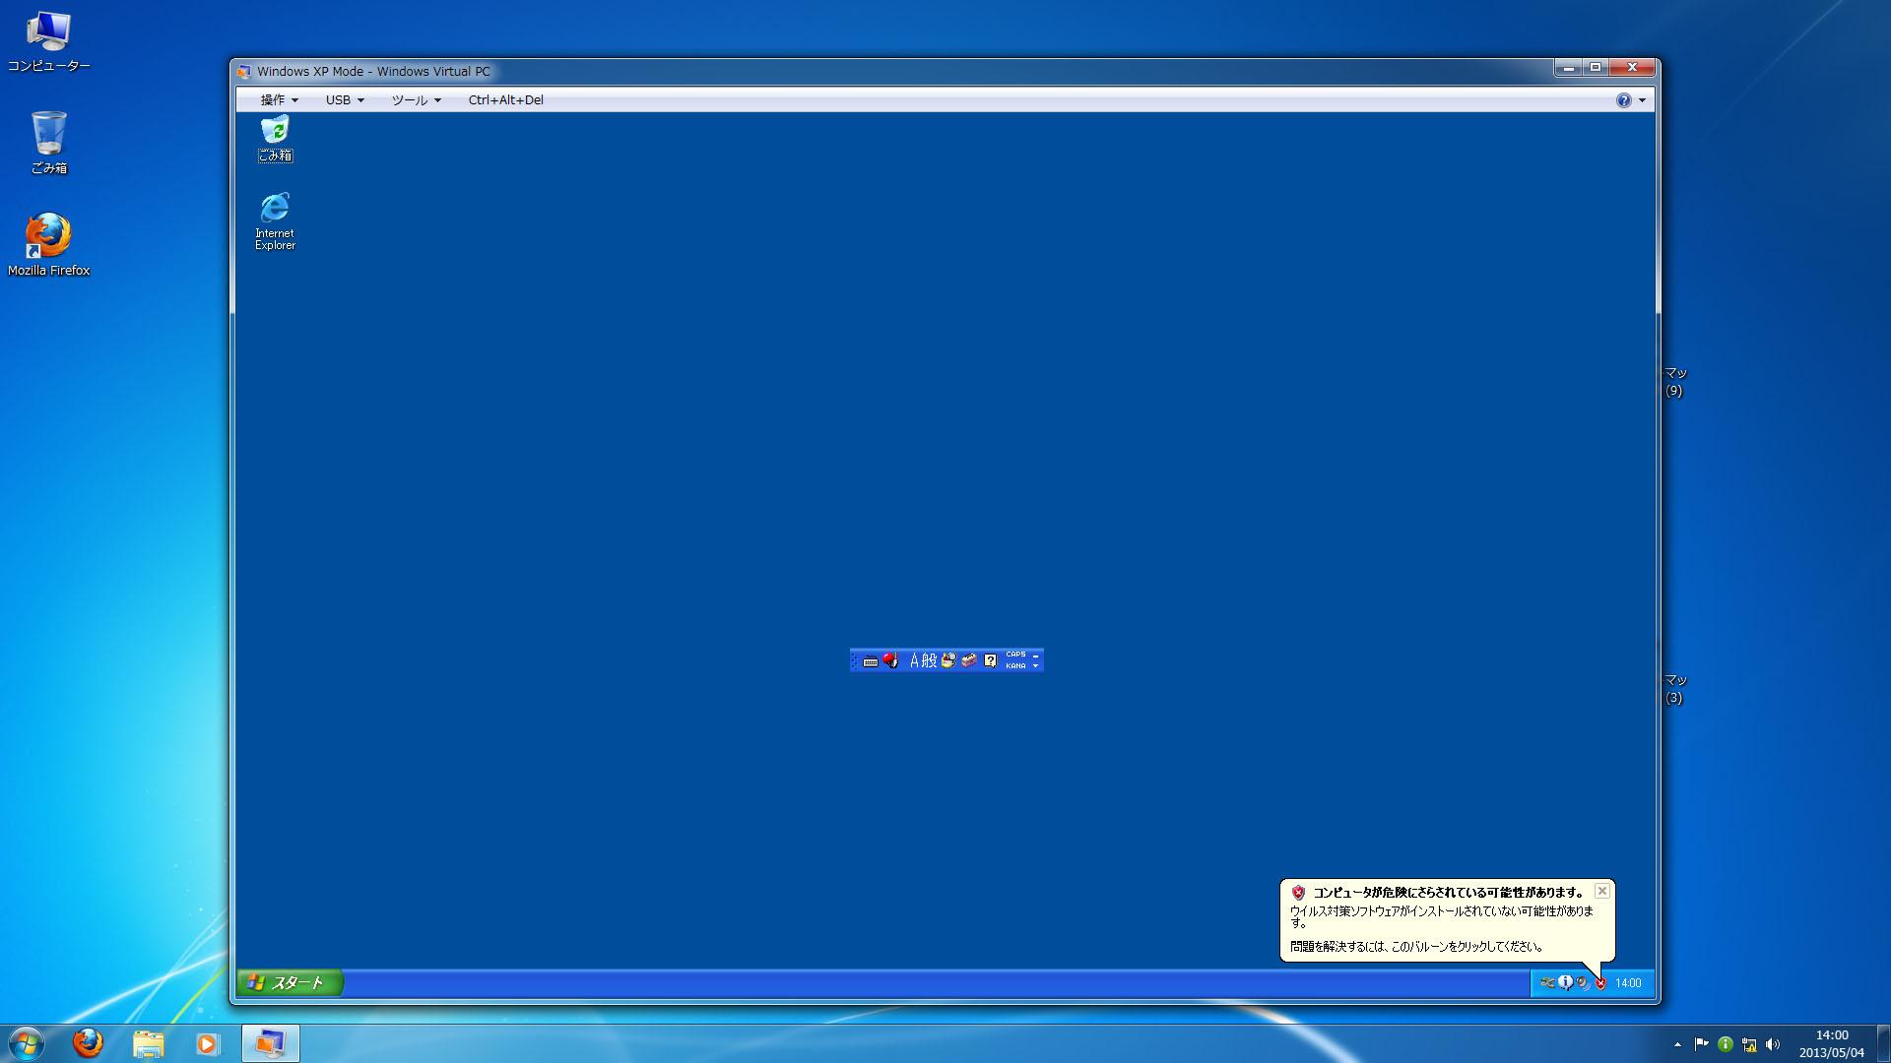Expand the ツール dropdown menu
The width and height of the screenshot is (1891, 1063).
tap(416, 99)
